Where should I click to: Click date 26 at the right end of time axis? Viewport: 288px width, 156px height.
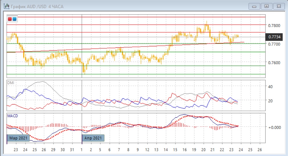coord(260,150)
